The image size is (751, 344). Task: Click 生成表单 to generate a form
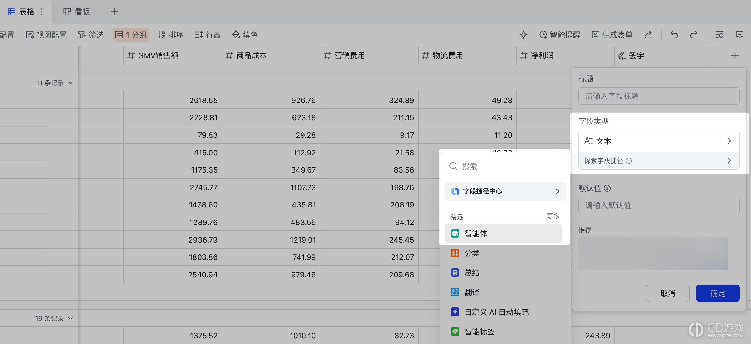[x=612, y=35]
